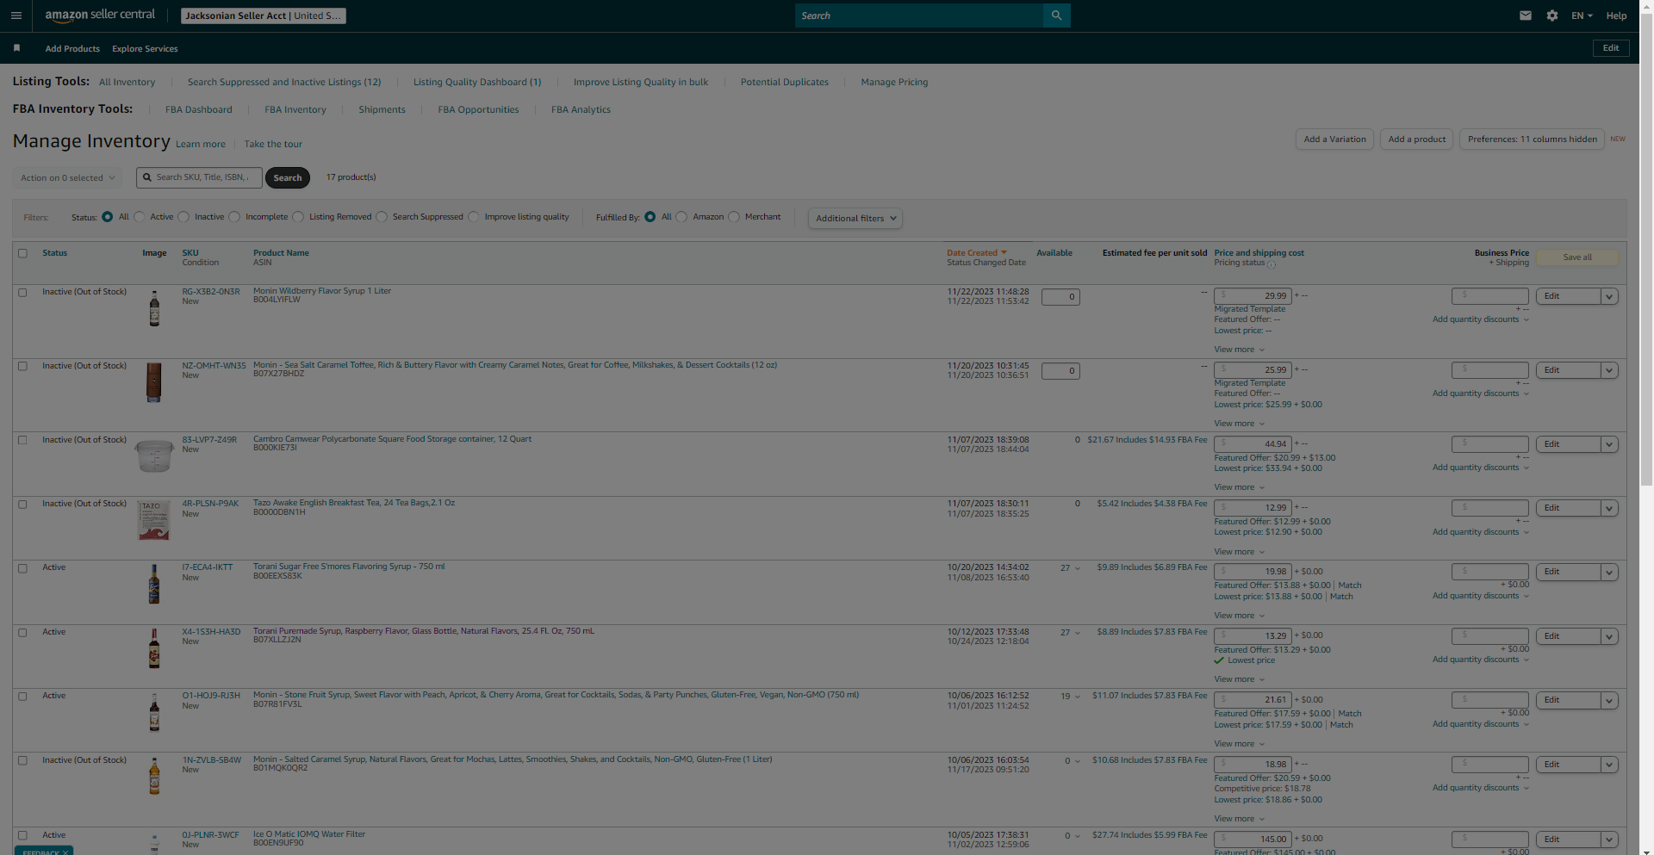The width and height of the screenshot is (1654, 855).
Task: Click Add a product button
Action: tap(1417, 139)
